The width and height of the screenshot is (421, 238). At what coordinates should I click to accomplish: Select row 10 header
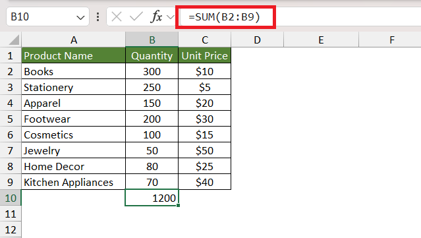[11, 198]
